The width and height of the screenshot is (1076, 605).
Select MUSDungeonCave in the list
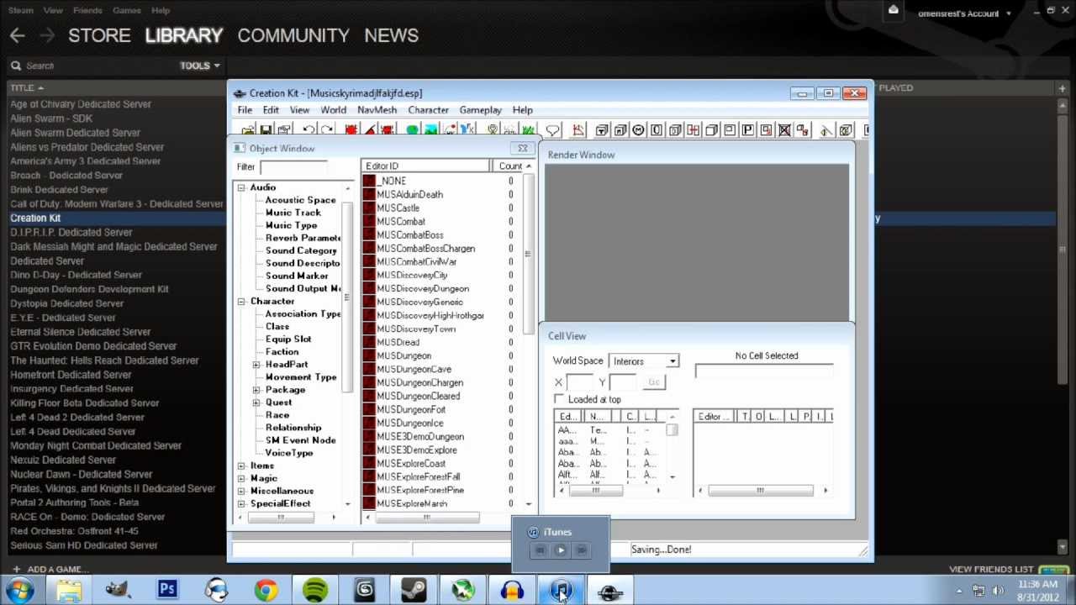[x=414, y=369]
